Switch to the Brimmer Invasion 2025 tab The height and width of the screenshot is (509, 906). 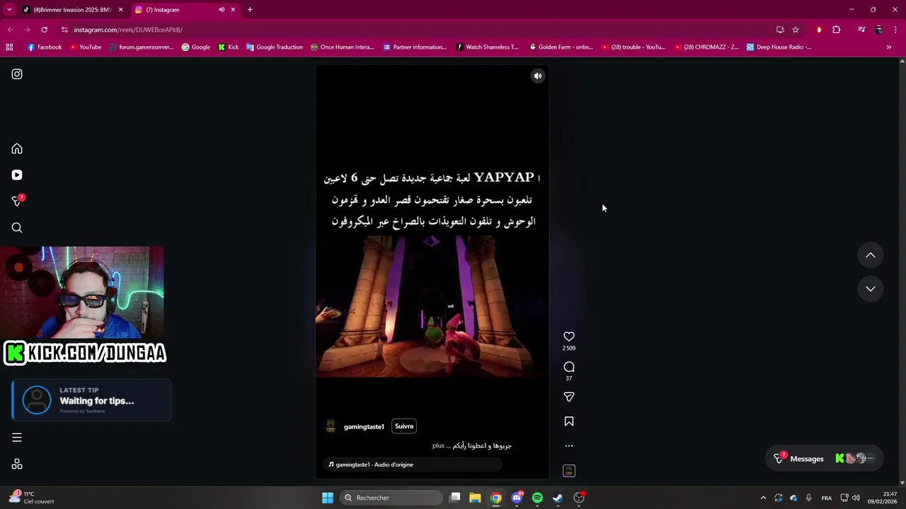coord(73,10)
